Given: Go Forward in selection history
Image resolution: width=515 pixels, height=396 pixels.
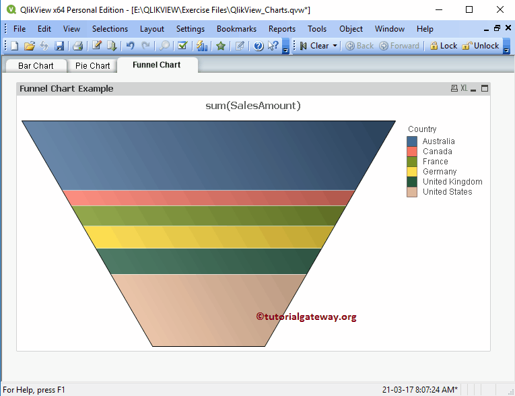Looking at the screenshot, I should coord(399,46).
